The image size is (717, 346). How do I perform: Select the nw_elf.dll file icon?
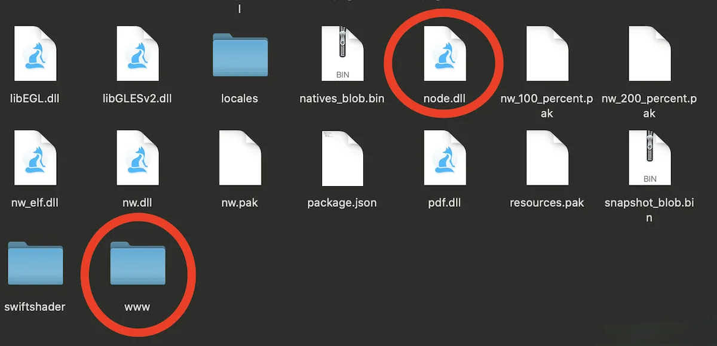pos(35,159)
